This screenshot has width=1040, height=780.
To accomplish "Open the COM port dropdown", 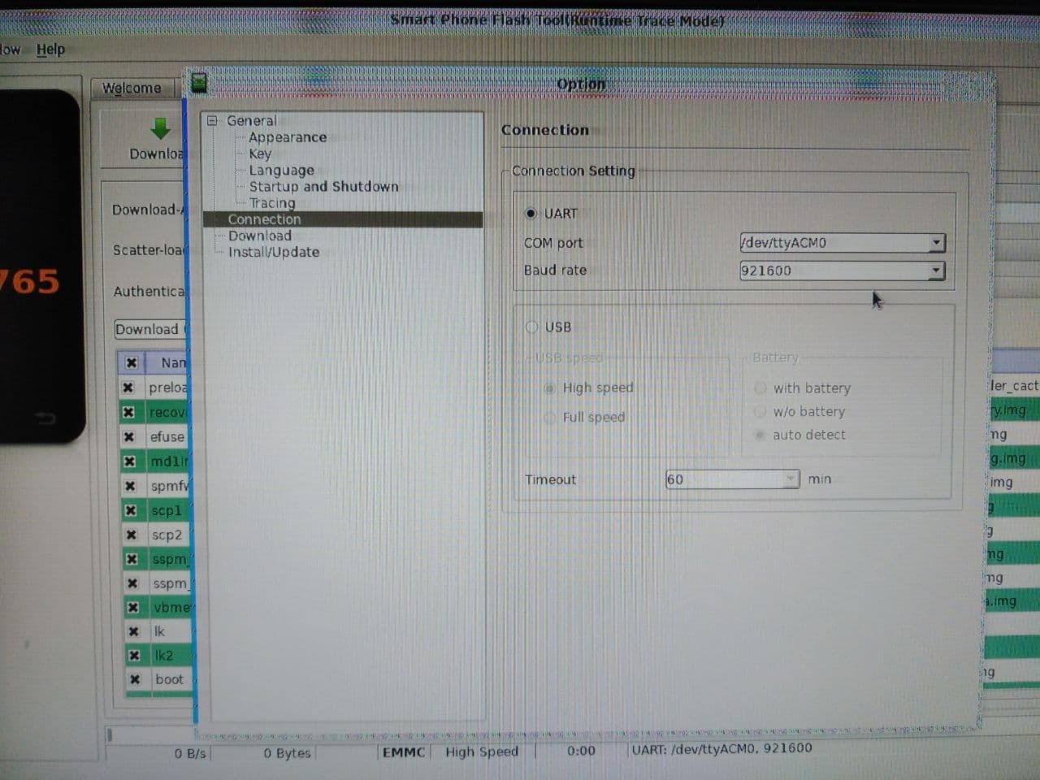I will 936,242.
